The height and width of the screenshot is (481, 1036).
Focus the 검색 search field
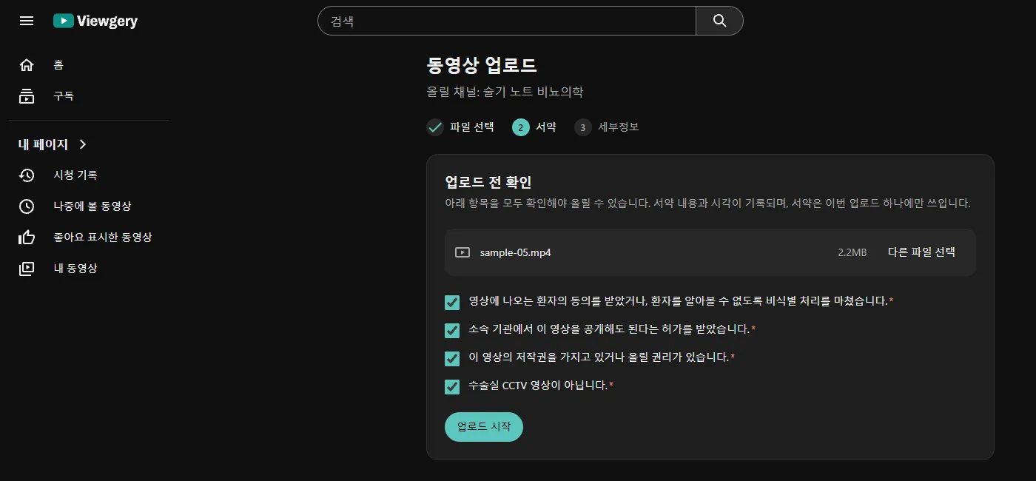pyautogui.click(x=507, y=21)
